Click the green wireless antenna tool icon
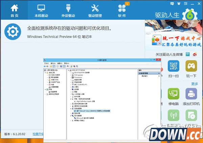This screenshot has width=203, height=143. (174, 115)
